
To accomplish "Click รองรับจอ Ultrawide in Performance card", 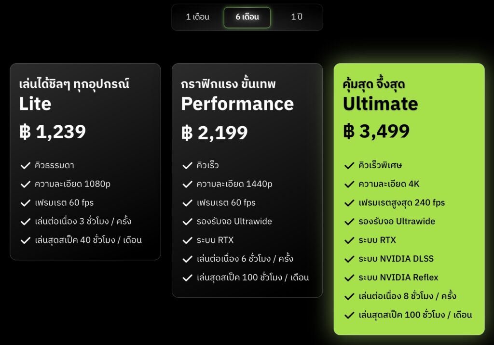I will [x=234, y=221].
